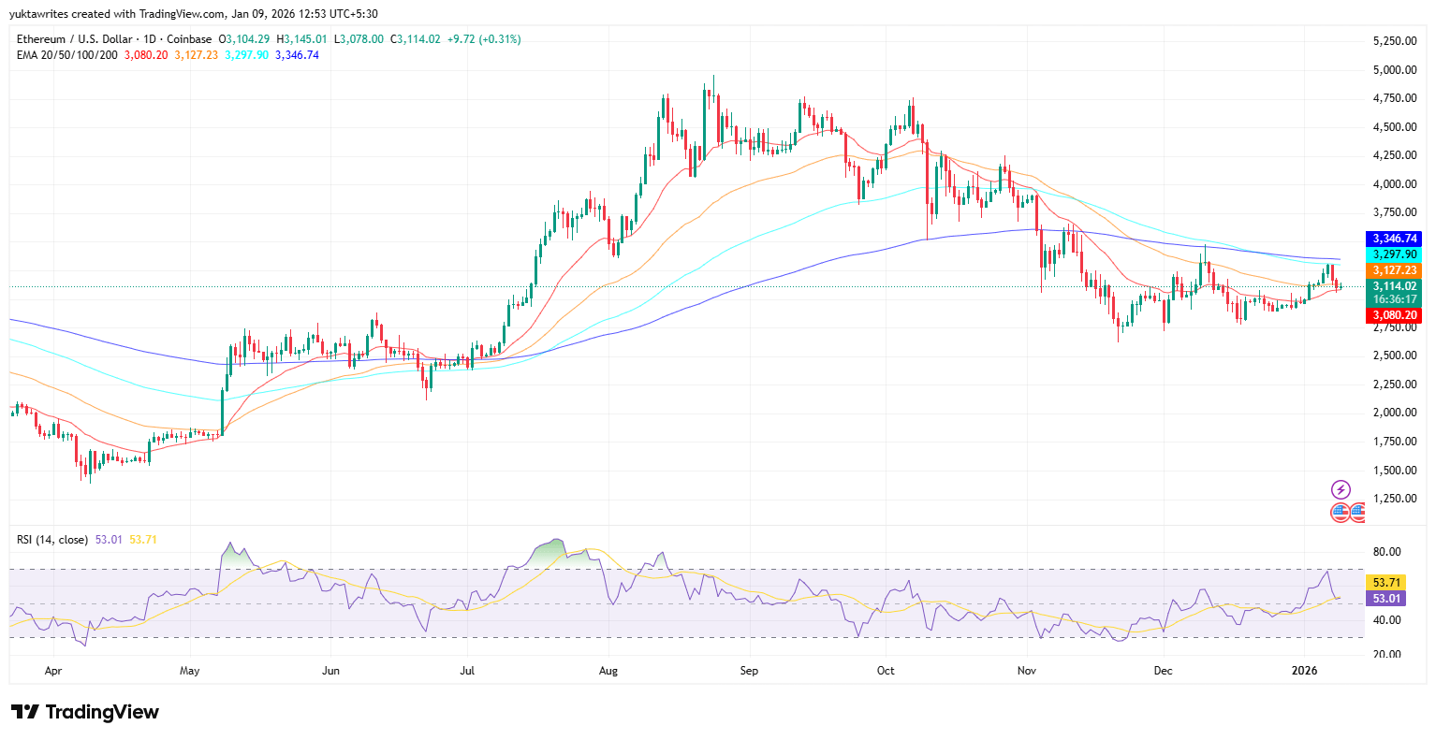
Task: Click the red 3,080.20 EMA price badge
Action: tap(1394, 315)
